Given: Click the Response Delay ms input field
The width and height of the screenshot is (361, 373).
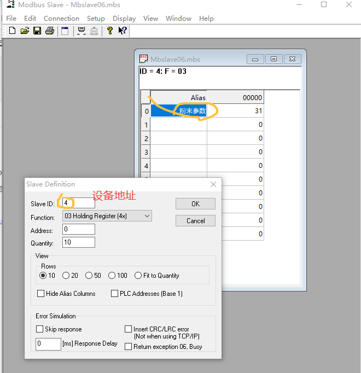Looking at the screenshot, I should coord(48,344).
